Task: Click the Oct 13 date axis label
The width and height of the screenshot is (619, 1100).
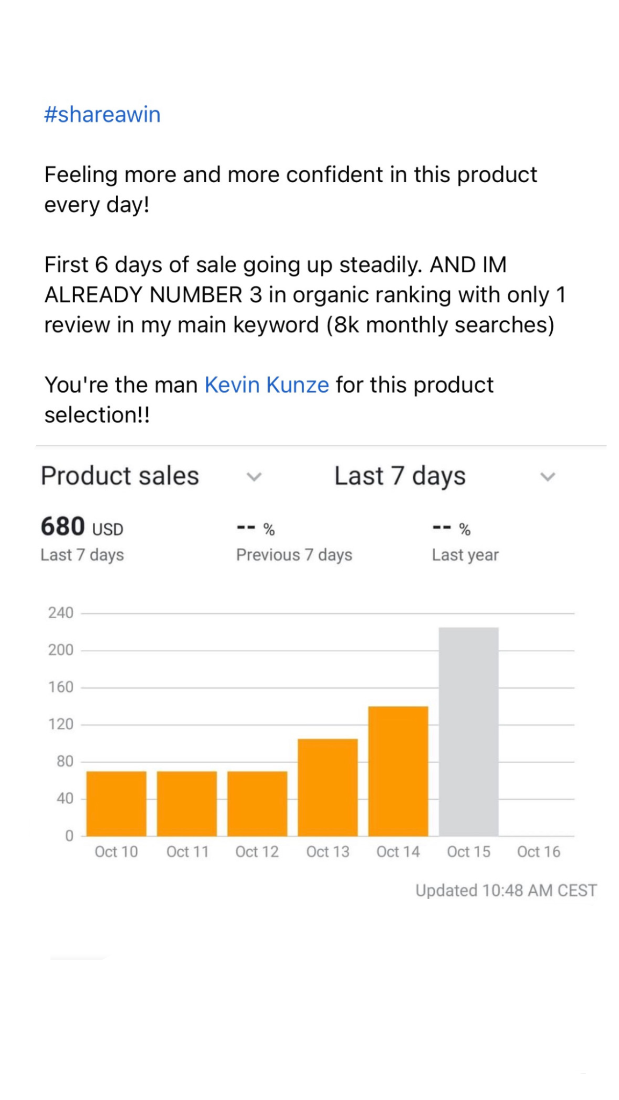Action: [328, 851]
